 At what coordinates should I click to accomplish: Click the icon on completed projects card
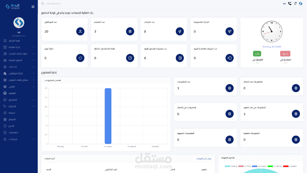tap(230, 139)
